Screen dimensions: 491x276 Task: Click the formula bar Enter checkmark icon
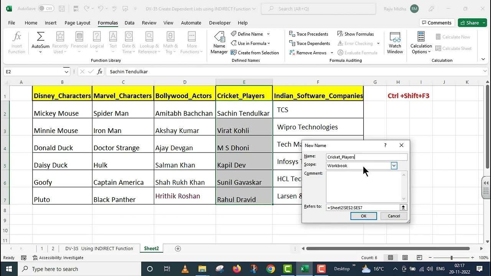91,71
